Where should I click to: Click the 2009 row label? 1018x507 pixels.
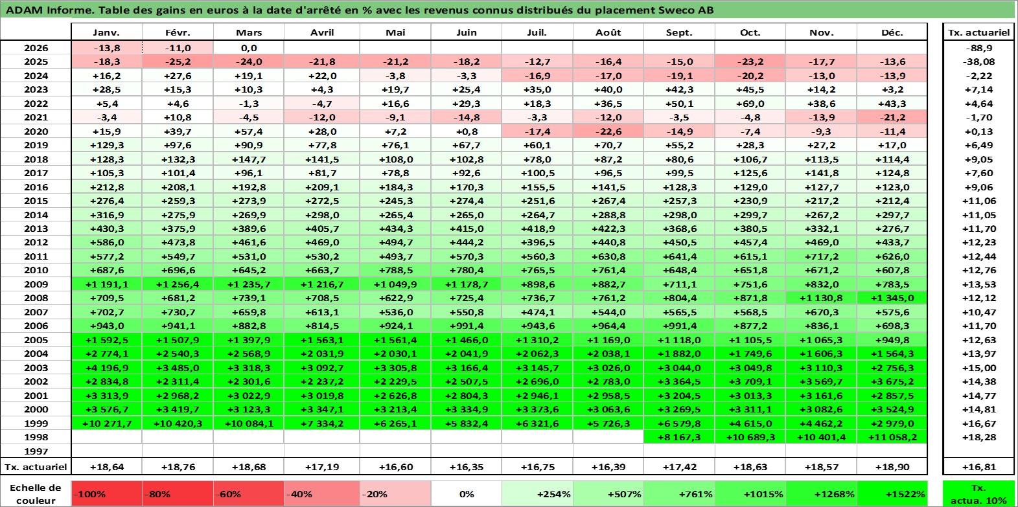click(x=36, y=284)
